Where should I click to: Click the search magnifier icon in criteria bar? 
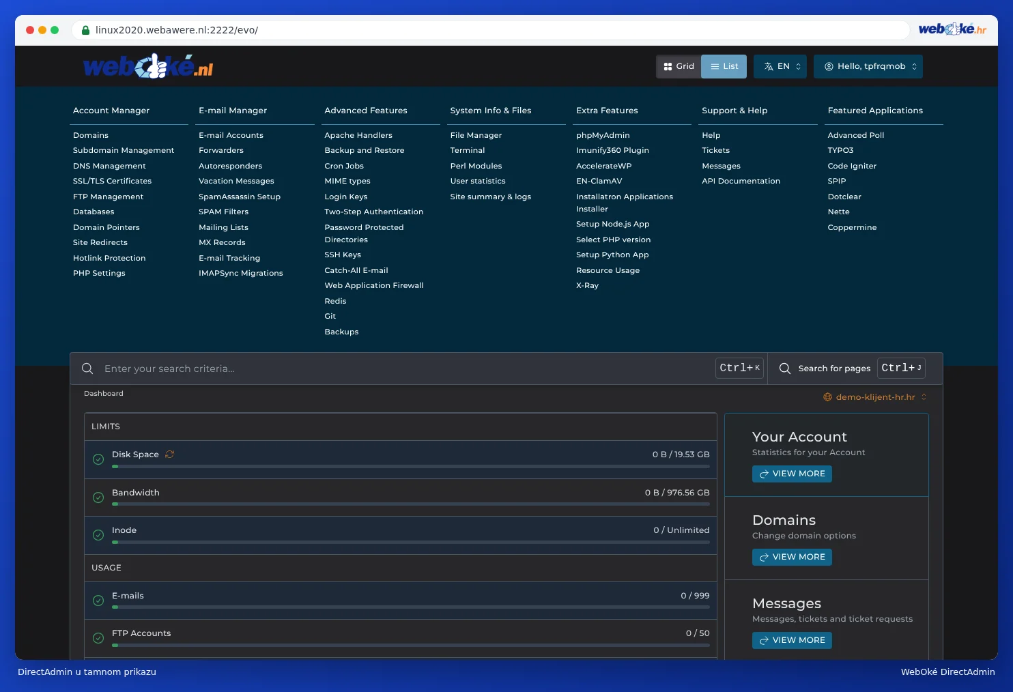[87, 369]
